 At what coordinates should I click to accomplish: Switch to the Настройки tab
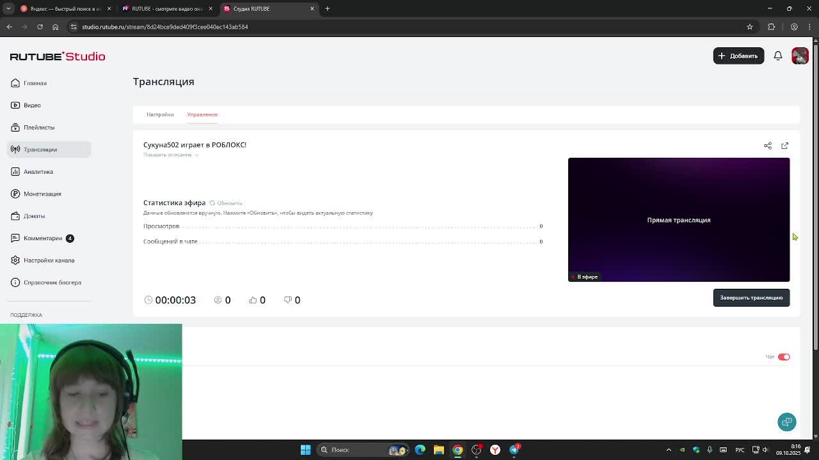click(160, 114)
